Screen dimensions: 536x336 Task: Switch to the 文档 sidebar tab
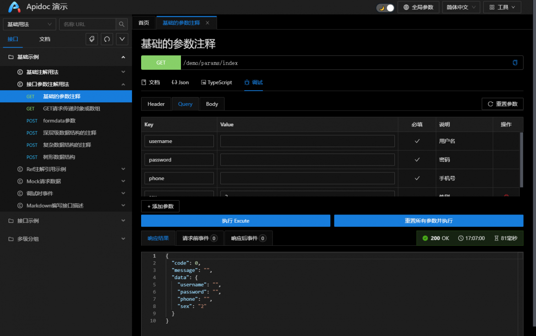pos(45,39)
